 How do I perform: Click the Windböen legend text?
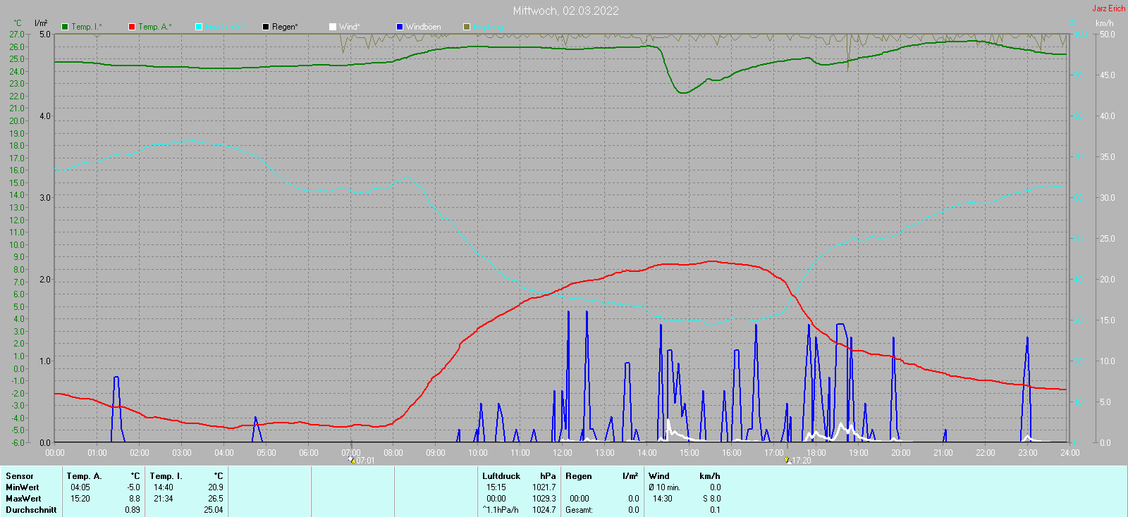tap(423, 27)
